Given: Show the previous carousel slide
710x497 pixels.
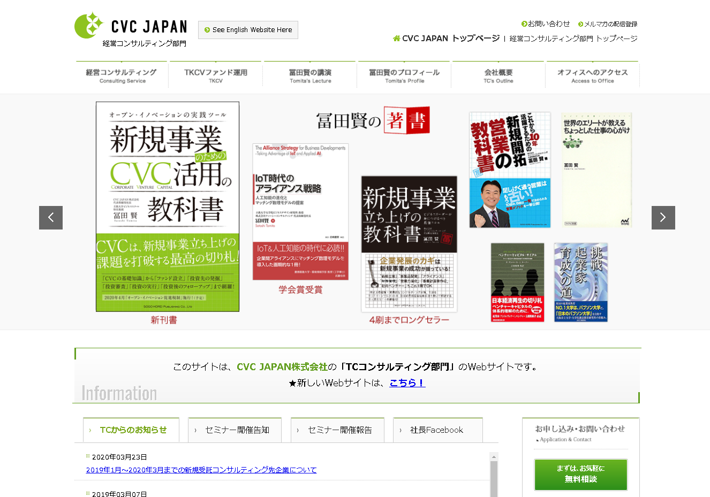Looking at the screenshot, I should point(51,218).
